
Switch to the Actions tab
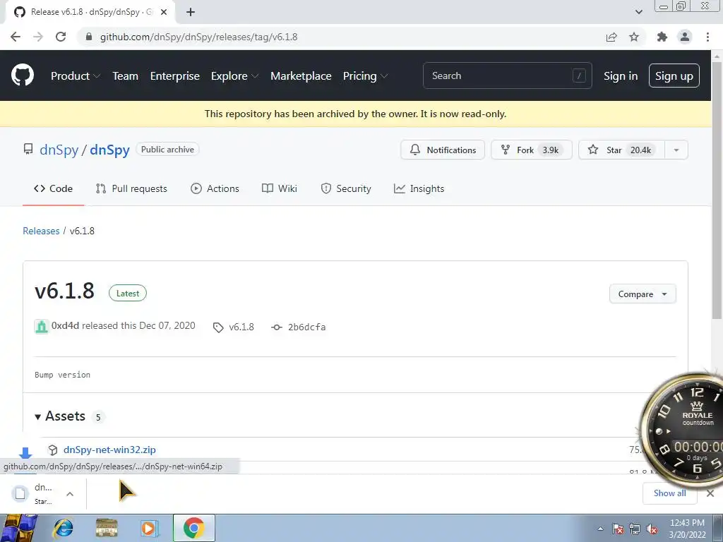pyautogui.click(x=215, y=188)
